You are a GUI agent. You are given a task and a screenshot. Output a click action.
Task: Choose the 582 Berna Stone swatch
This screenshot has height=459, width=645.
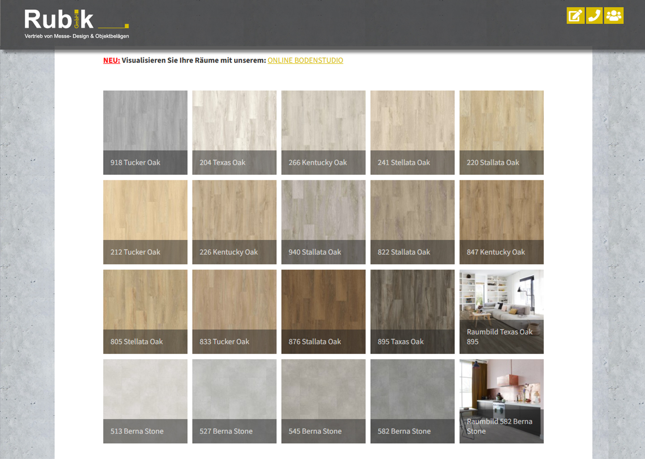click(412, 401)
